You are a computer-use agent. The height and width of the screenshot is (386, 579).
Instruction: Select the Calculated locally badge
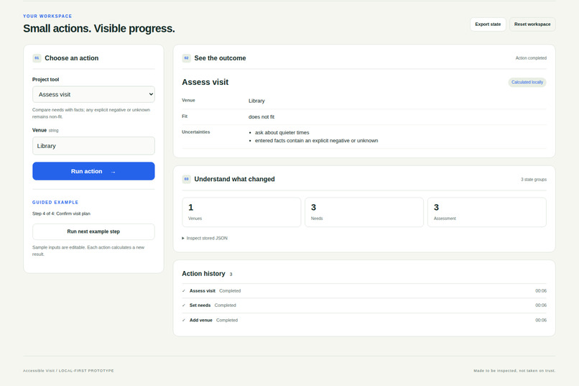pos(527,82)
